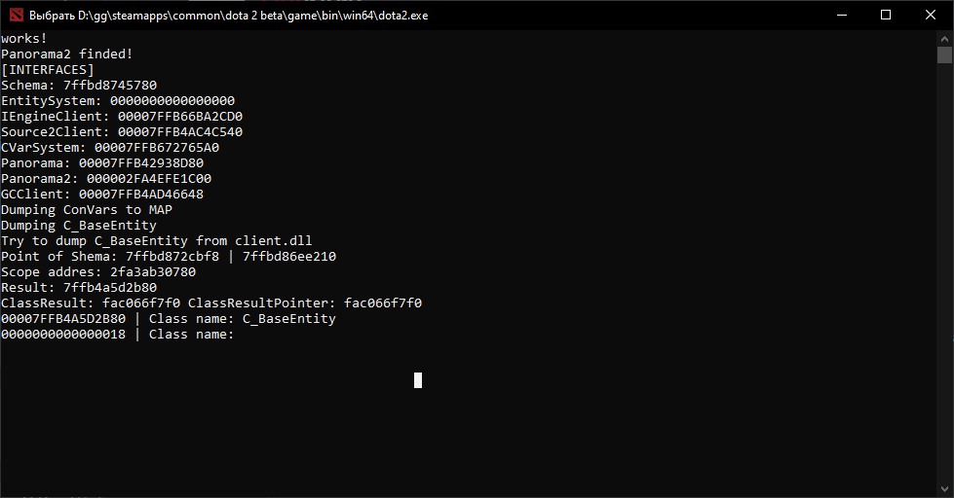Minimize the dota2.exe console window

(x=842, y=16)
